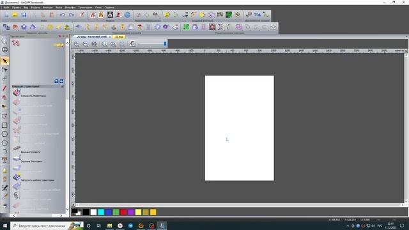Open the Справка menu

tap(109, 8)
